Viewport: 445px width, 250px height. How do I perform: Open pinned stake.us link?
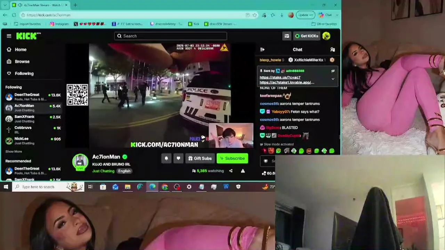[x=280, y=77]
